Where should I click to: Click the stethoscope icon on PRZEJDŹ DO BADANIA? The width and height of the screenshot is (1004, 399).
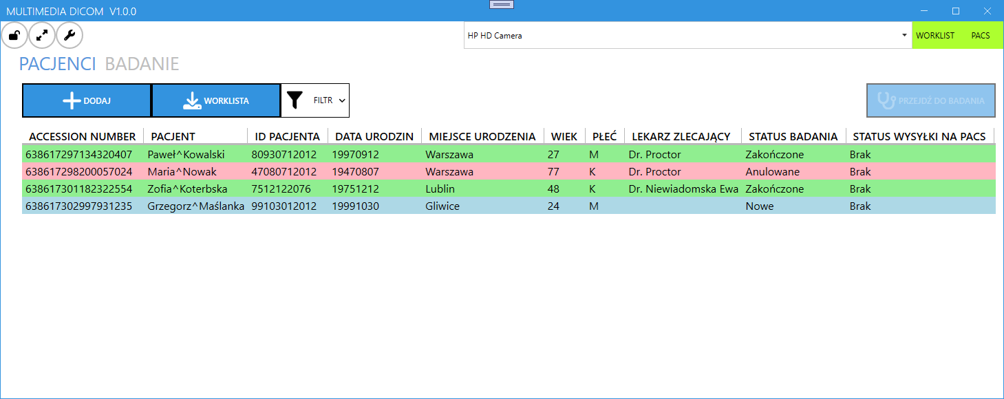coord(887,101)
